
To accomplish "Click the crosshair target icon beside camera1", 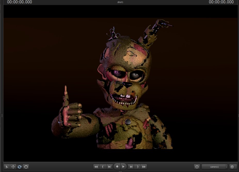I will click(197, 167).
